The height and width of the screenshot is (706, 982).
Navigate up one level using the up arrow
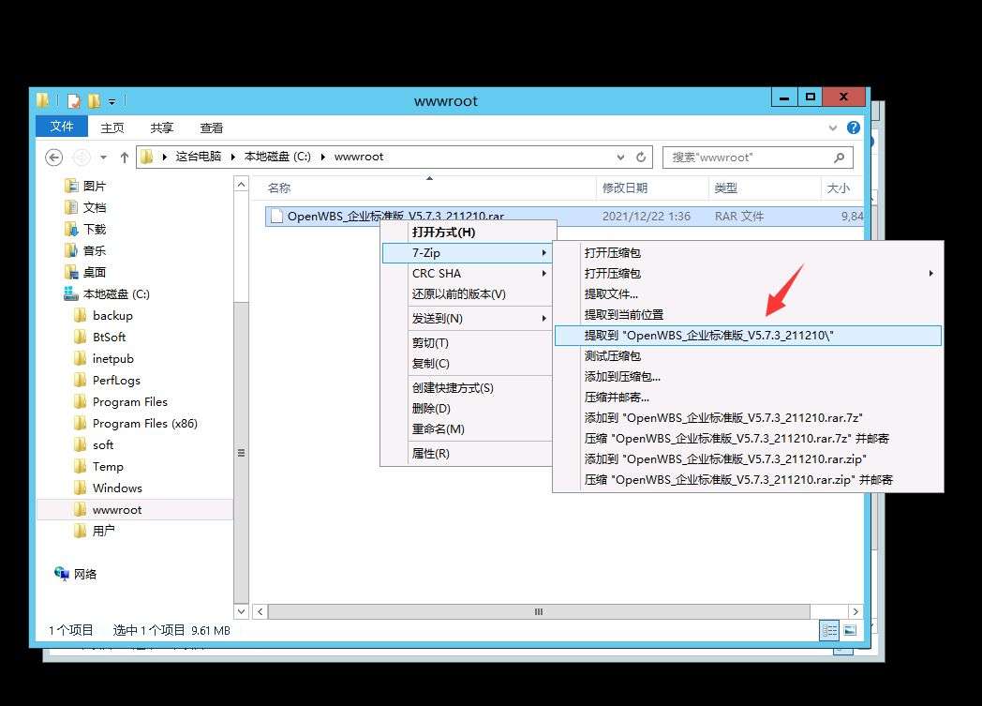tap(126, 157)
